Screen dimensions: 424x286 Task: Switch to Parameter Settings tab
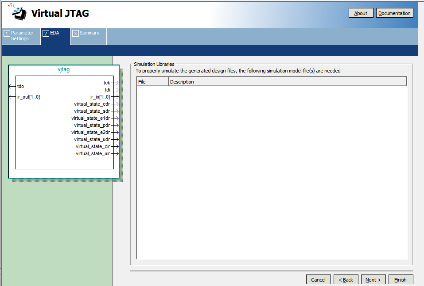point(21,36)
